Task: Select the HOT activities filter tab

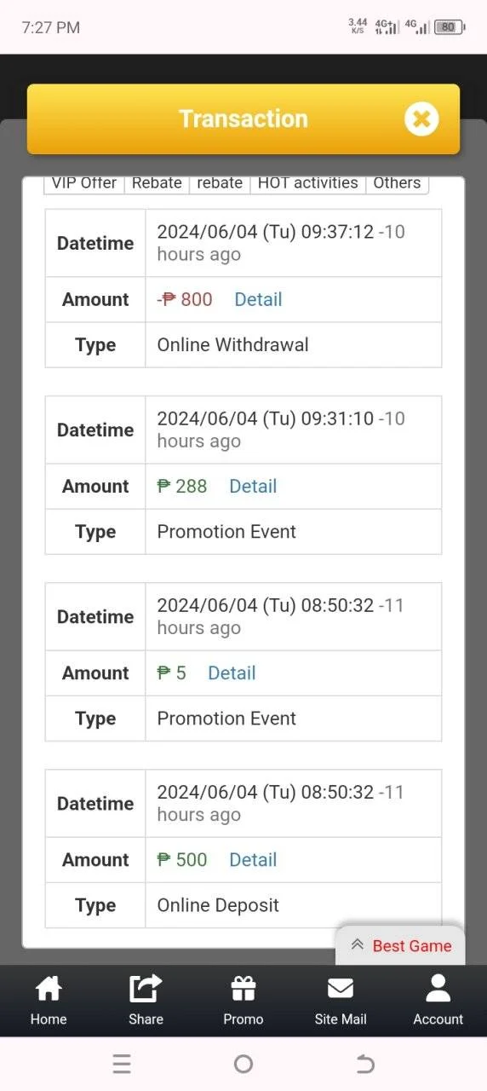Action: [x=308, y=183]
